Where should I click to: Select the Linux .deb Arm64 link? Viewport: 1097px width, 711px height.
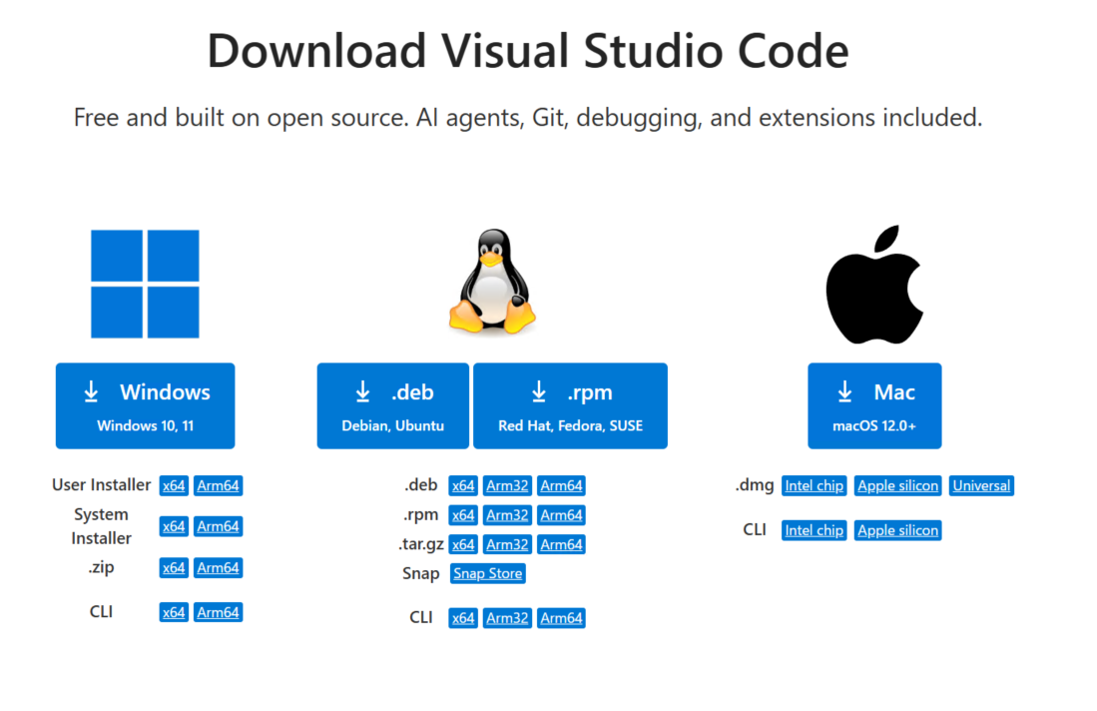561,485
